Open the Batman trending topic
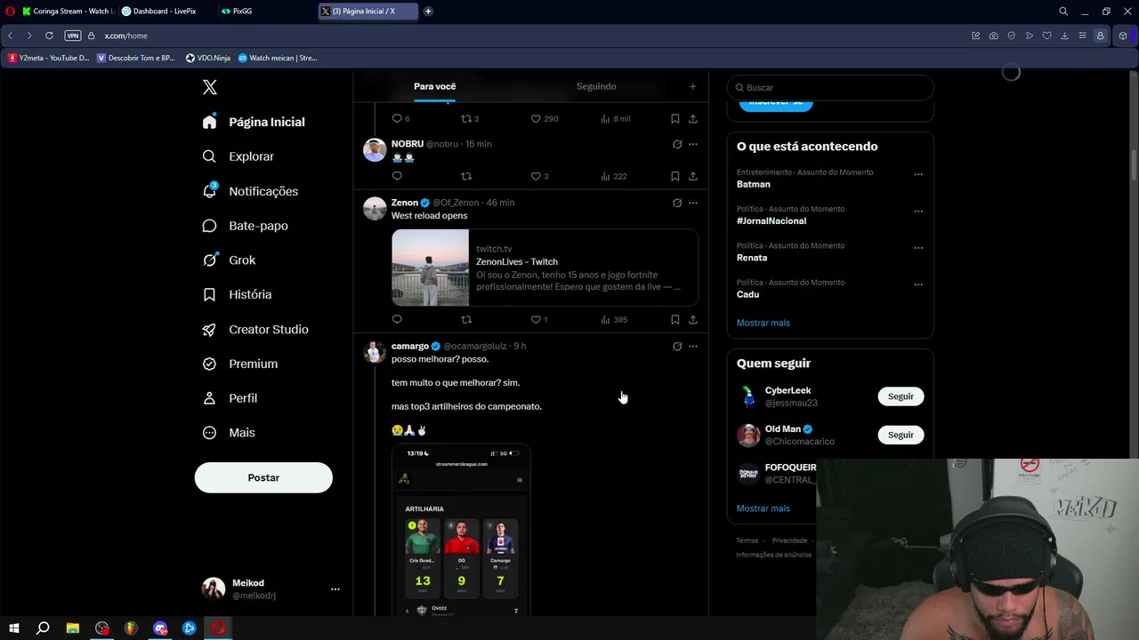Screen dimensions: 1139x640 (754, 184)
